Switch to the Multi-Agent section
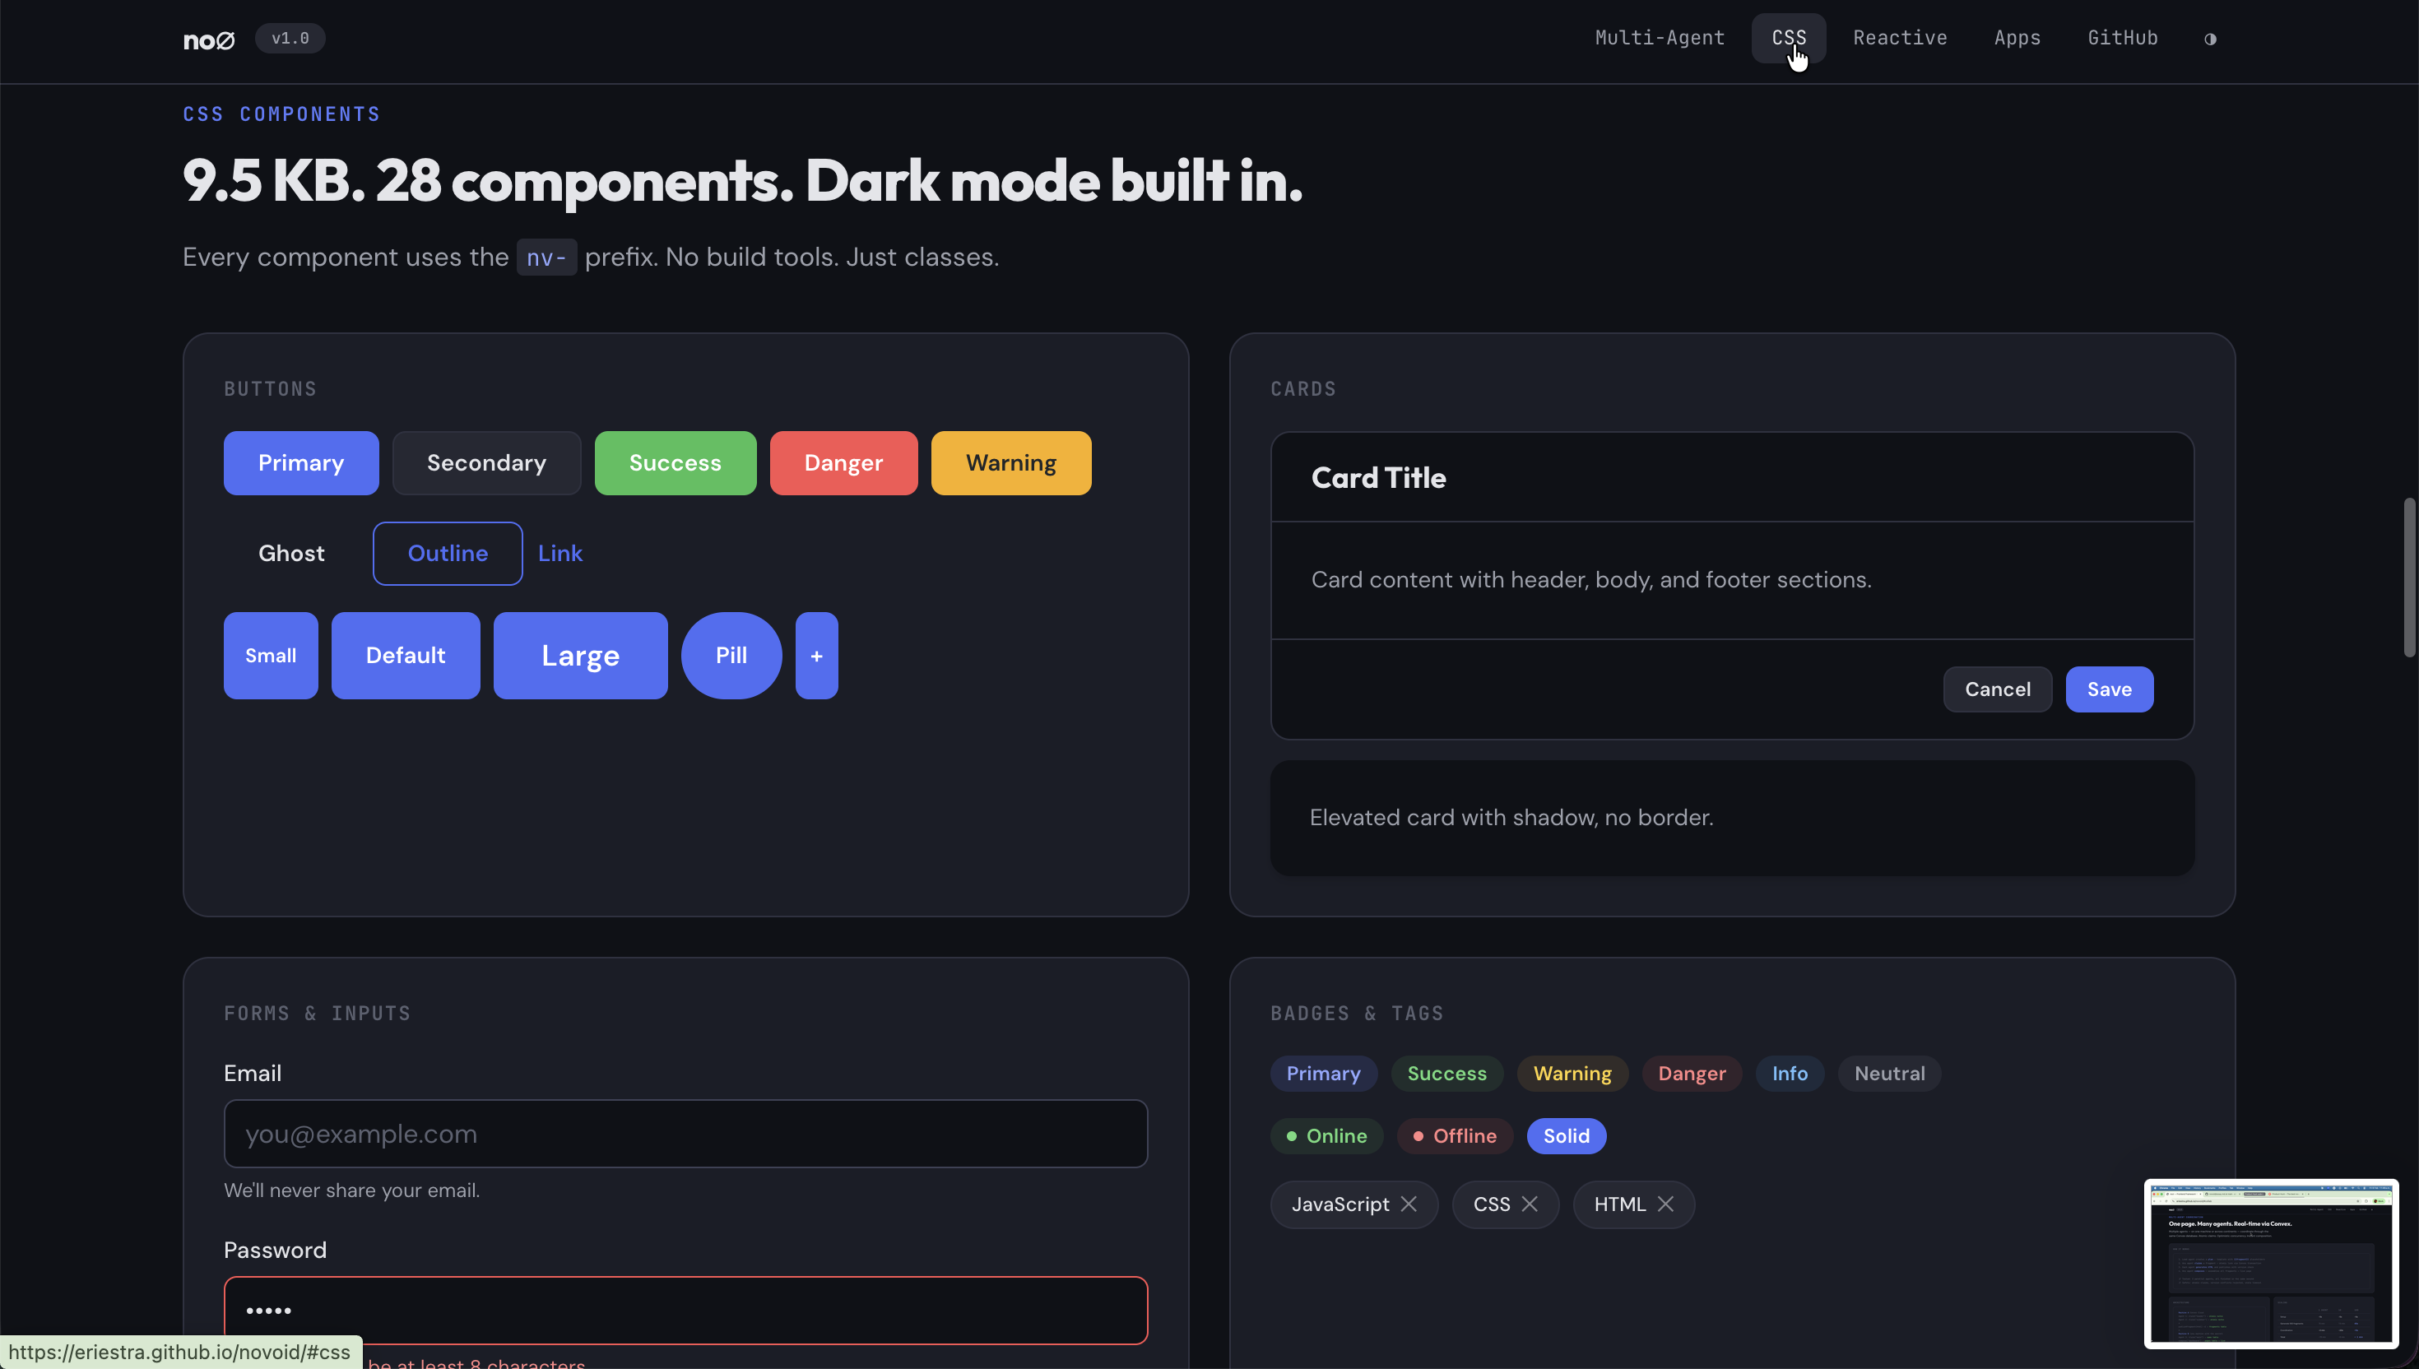Viewport: 2419px width, 1369px height. pos(1660,38)
